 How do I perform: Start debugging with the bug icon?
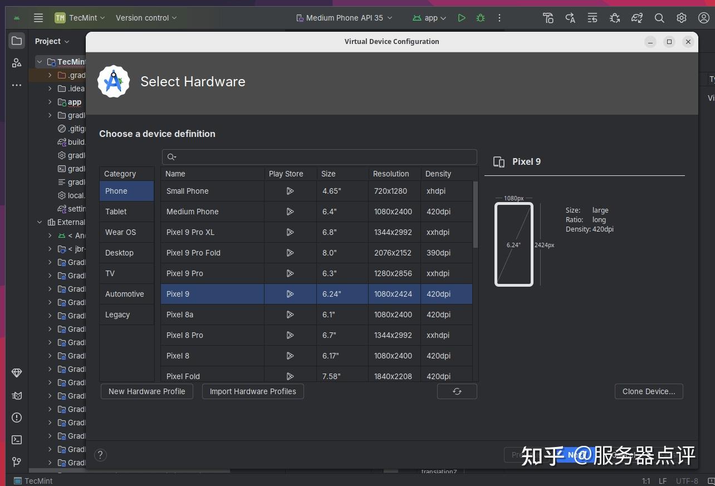click(x=480, y=18)
